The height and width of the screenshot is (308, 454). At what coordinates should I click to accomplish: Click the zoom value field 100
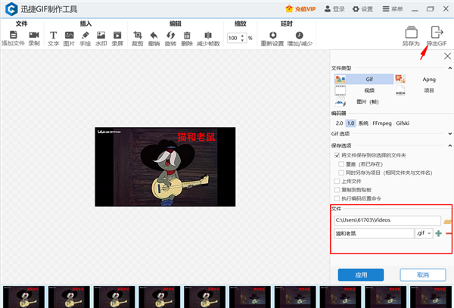(233, 38)
